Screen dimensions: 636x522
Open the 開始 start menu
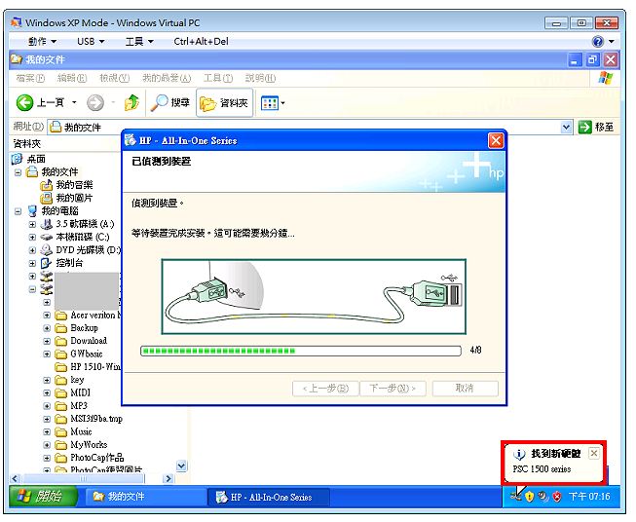tap(43, 497)
